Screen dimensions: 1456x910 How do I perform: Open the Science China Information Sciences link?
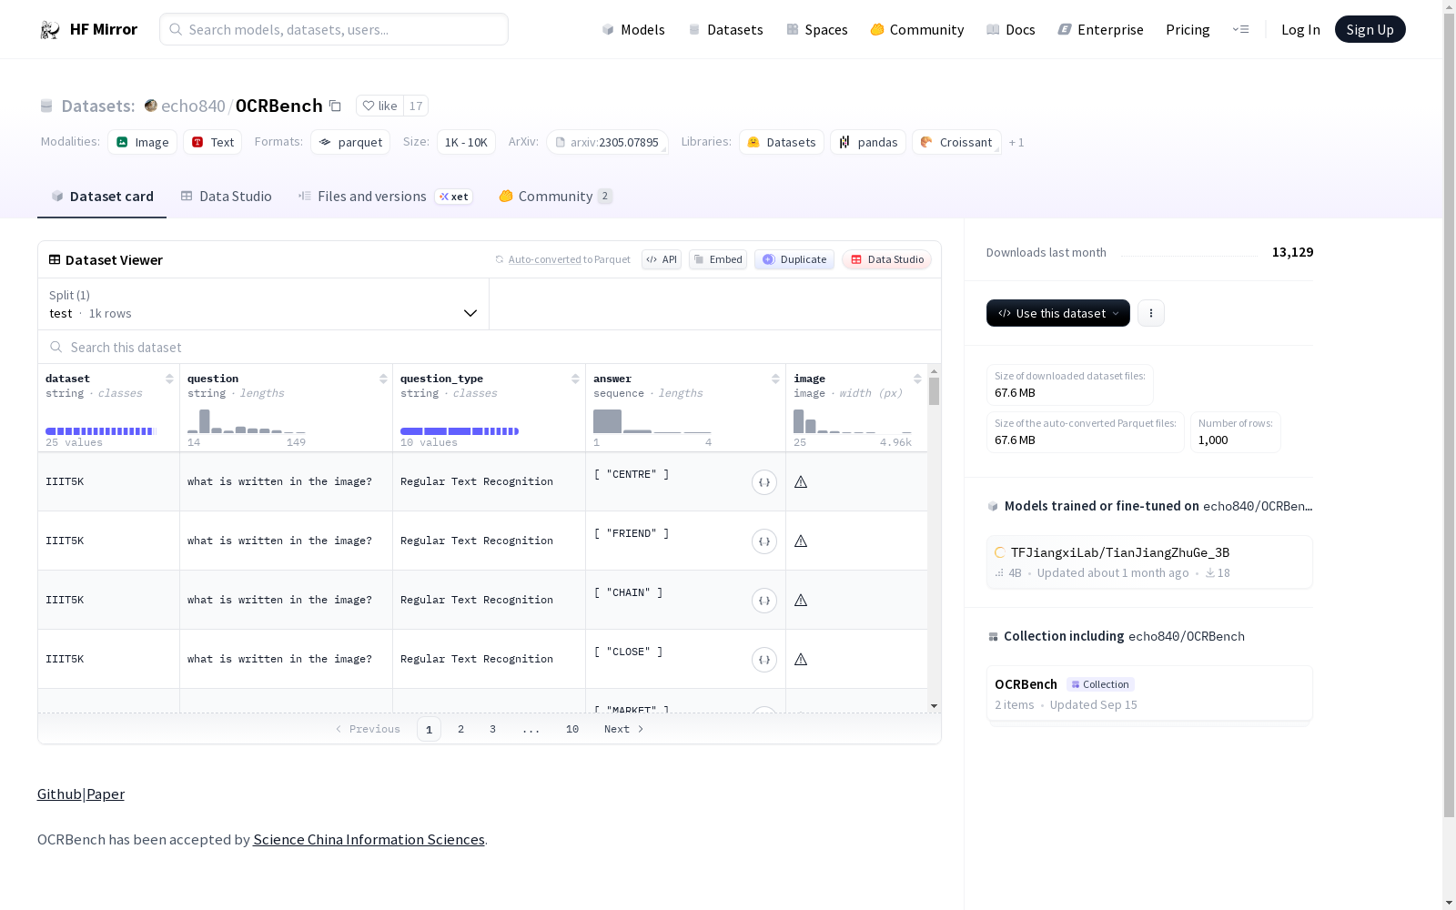(369, 840)
